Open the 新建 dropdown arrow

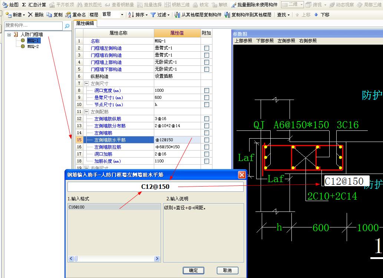pyautogui.click(x=24, y=15)
